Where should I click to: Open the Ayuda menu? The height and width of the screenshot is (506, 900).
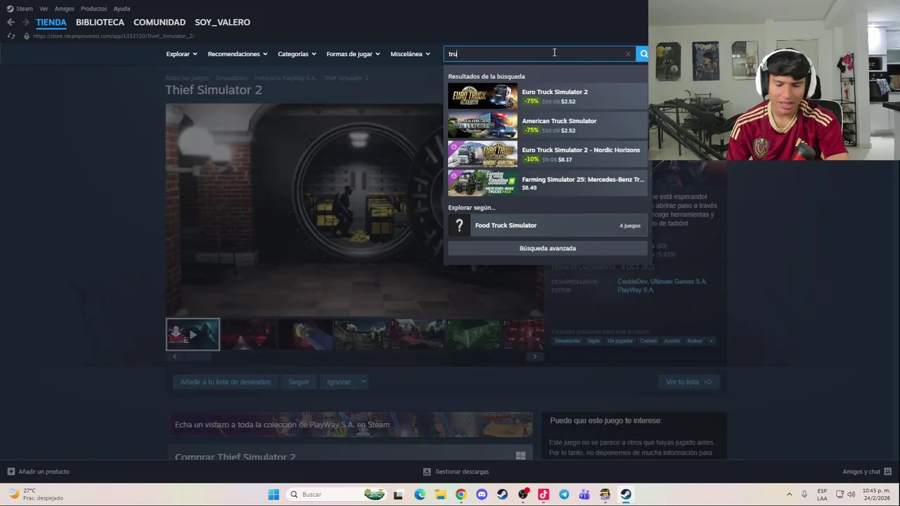[122, 8]
